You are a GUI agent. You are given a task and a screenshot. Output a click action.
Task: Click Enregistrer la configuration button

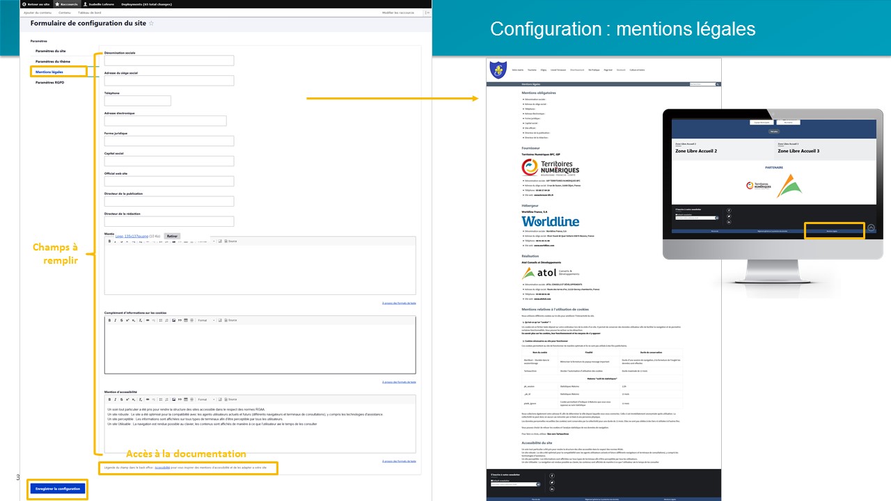(x=58, y=489)
